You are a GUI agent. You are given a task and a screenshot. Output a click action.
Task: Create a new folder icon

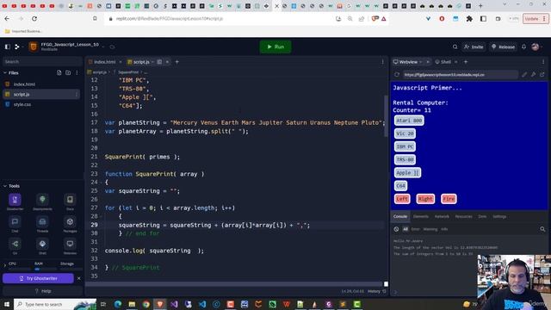click(68, 72)
